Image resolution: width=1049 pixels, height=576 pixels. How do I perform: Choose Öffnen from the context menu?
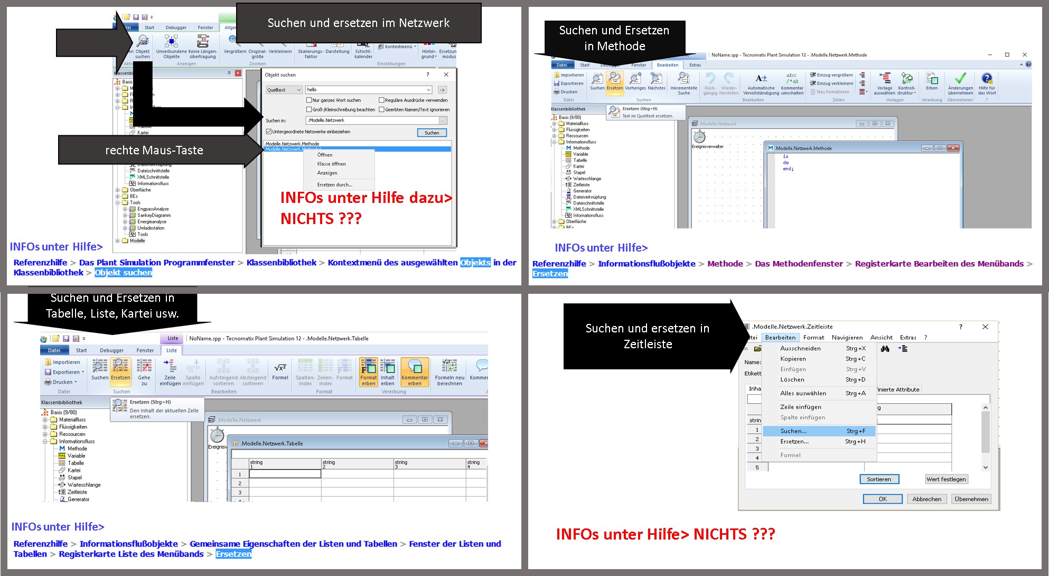pos(325,155)
